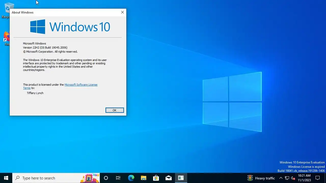Click the taskbar search box
Viewport: 326px width, 183px height.
tap(56, 178)
